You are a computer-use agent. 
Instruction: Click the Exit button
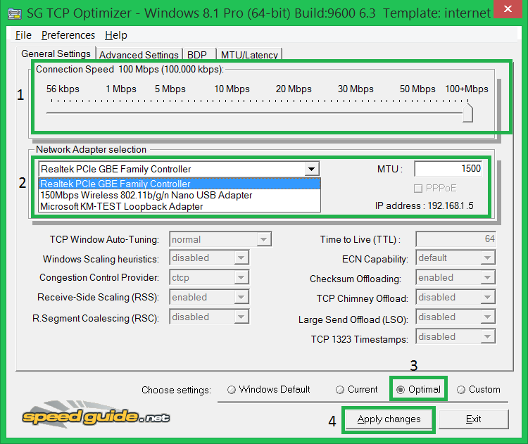pyautogui.click(x=473, y=419)
